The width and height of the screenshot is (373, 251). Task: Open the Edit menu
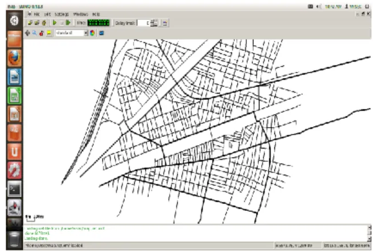click(48, 14)
